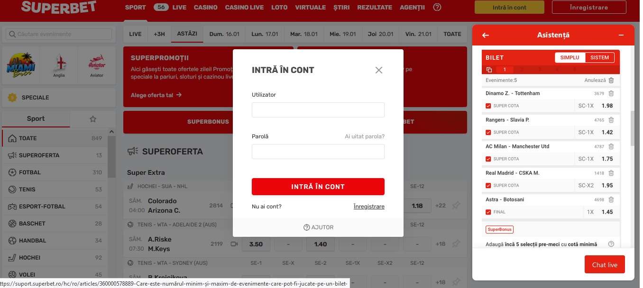643x288 pixels.
Task: Click the pin icon for Colorado - Arizona C.
Action: point(456,206)
